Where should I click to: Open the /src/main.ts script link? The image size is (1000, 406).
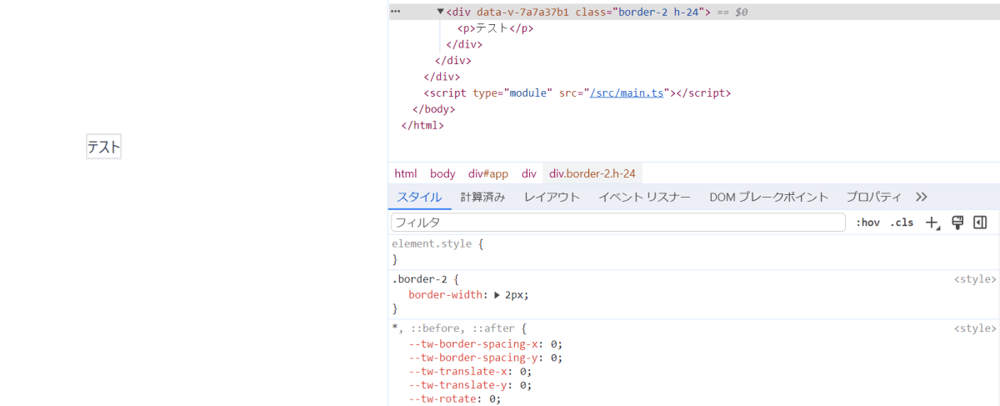point(626,93)
